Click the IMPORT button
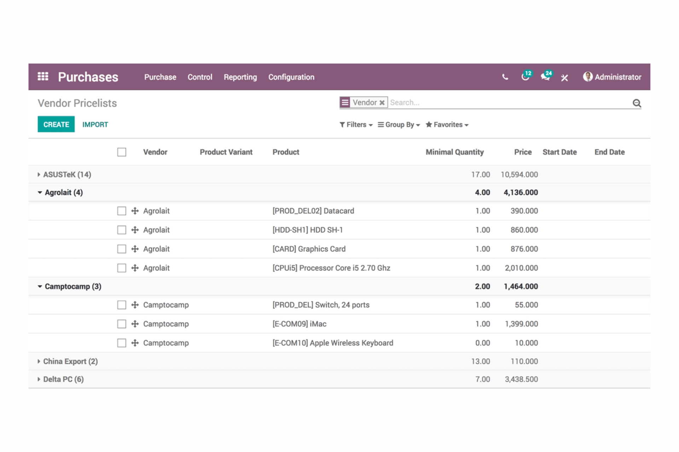679x452 pixels. [95, 125]
